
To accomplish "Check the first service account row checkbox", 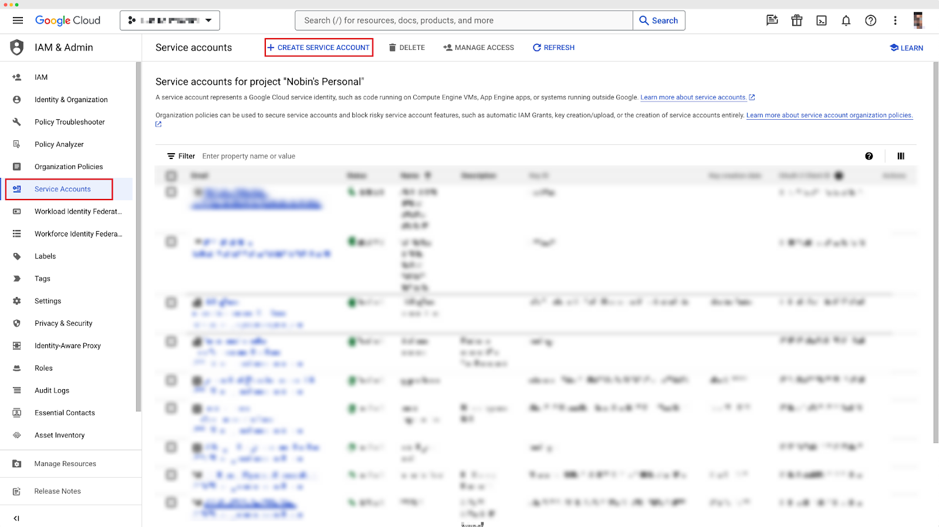I will [x=171, y=192].
